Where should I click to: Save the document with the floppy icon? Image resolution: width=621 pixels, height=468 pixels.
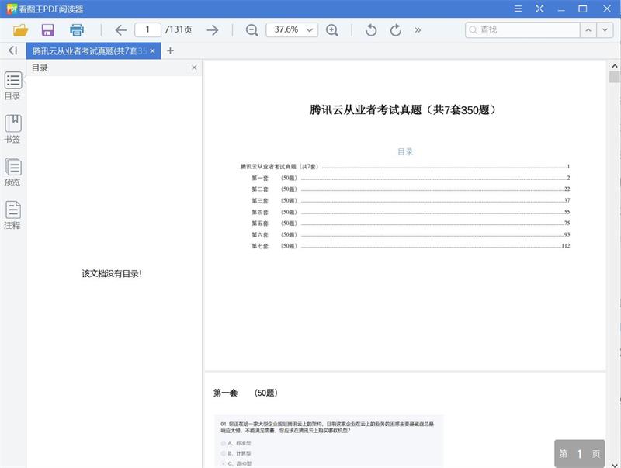pos(48,30)
